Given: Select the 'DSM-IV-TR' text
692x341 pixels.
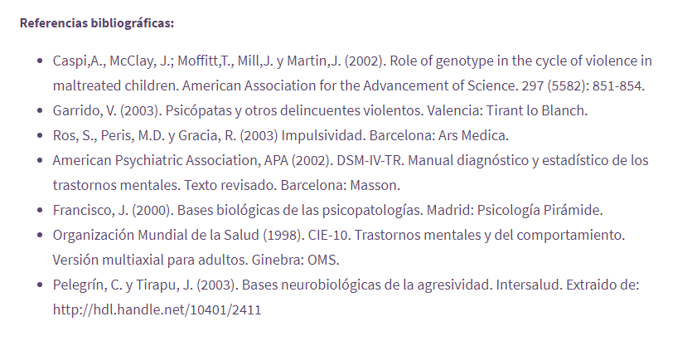Looking at the screenshot, I should coord(370,160).
